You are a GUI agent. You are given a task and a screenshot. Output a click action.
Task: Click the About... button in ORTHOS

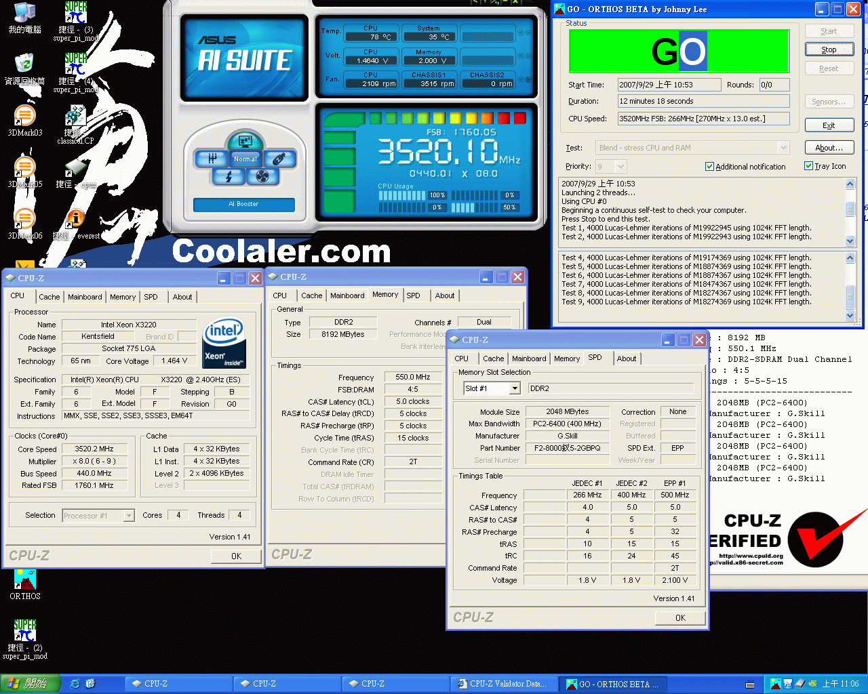tap(829, 148)
